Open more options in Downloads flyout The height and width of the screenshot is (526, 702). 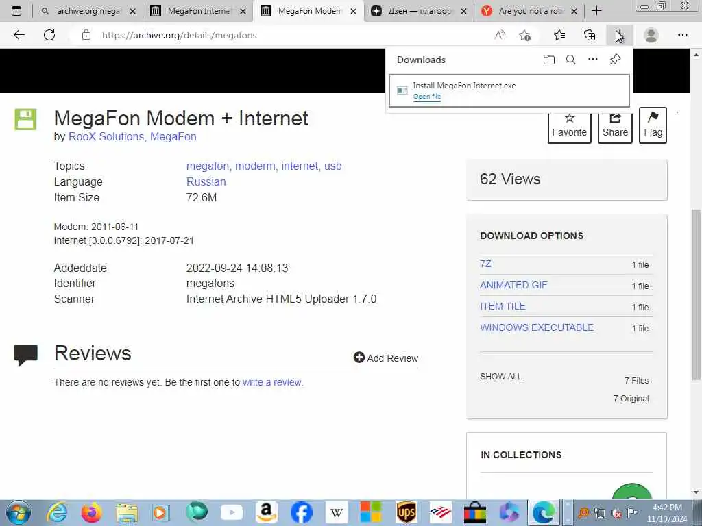coord(593,60)
